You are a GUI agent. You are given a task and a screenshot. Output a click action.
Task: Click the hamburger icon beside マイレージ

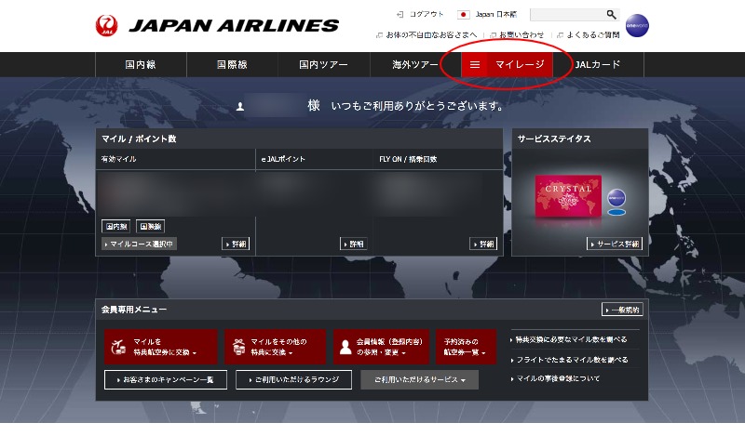click(474, 64)
